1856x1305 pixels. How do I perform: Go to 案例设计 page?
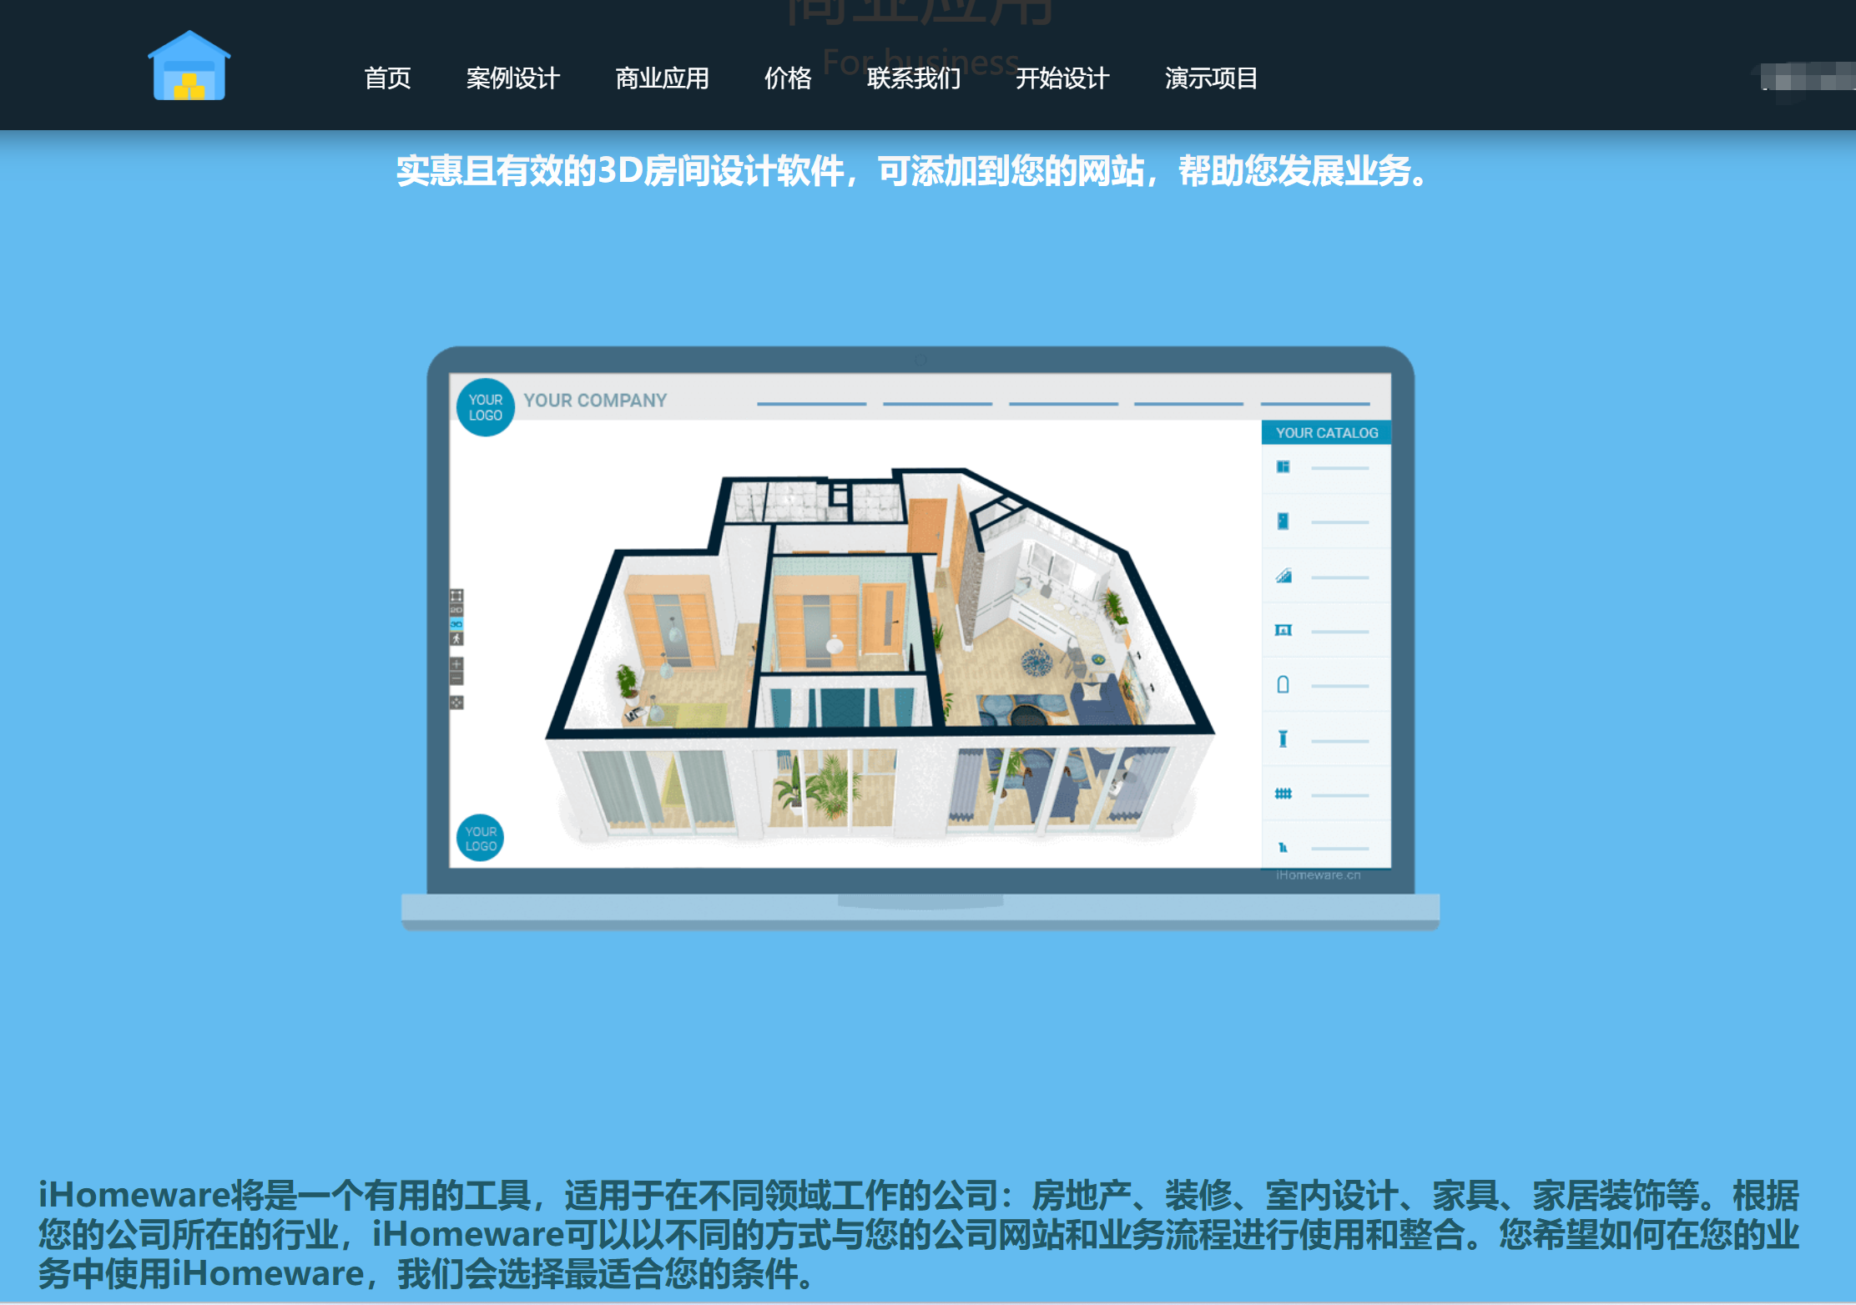coord(512,78)
